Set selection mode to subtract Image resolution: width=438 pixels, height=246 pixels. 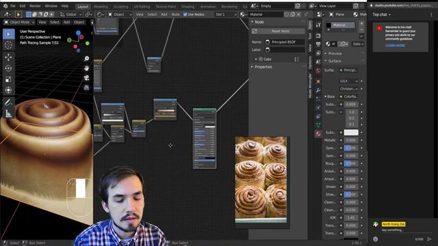coord(40,14)
